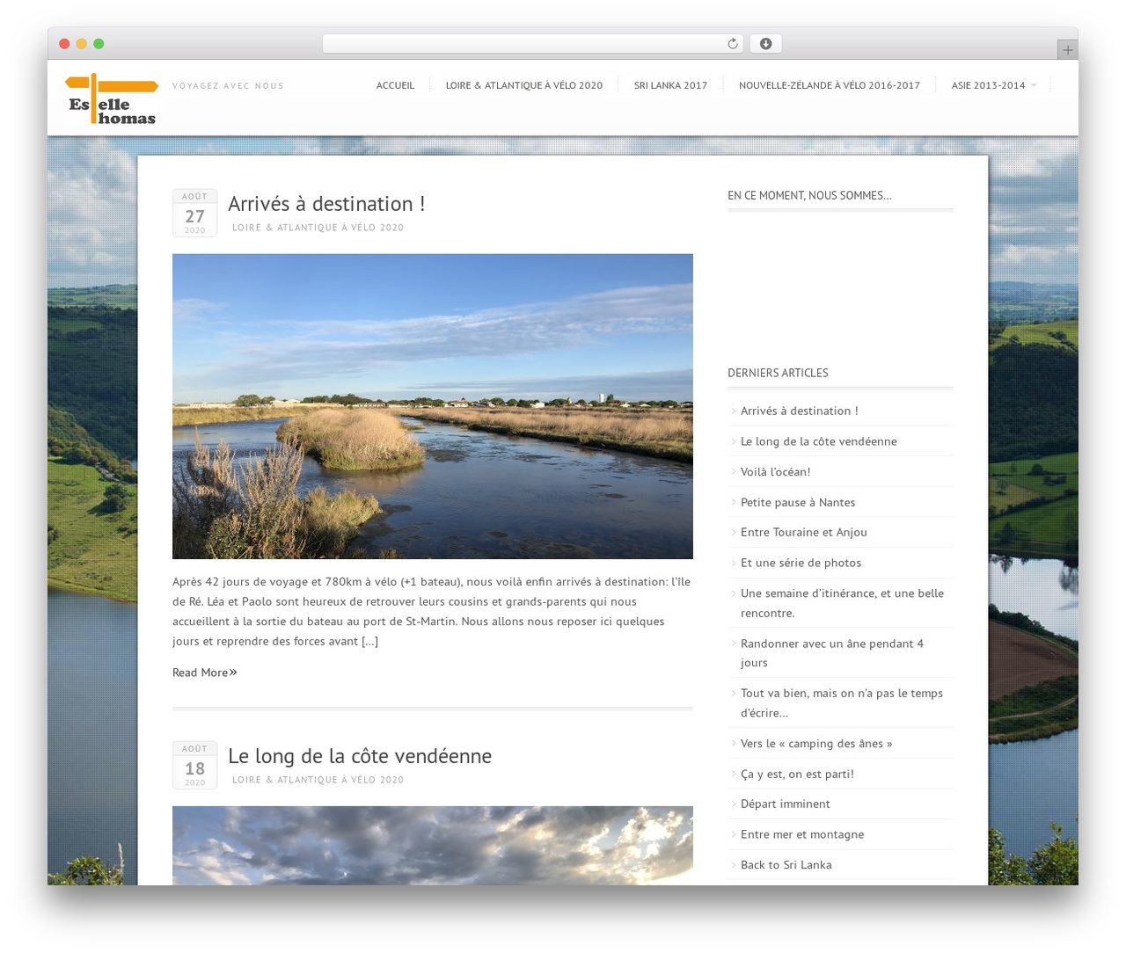Reload the page with the refresh icon

click(x=733, y=44)
